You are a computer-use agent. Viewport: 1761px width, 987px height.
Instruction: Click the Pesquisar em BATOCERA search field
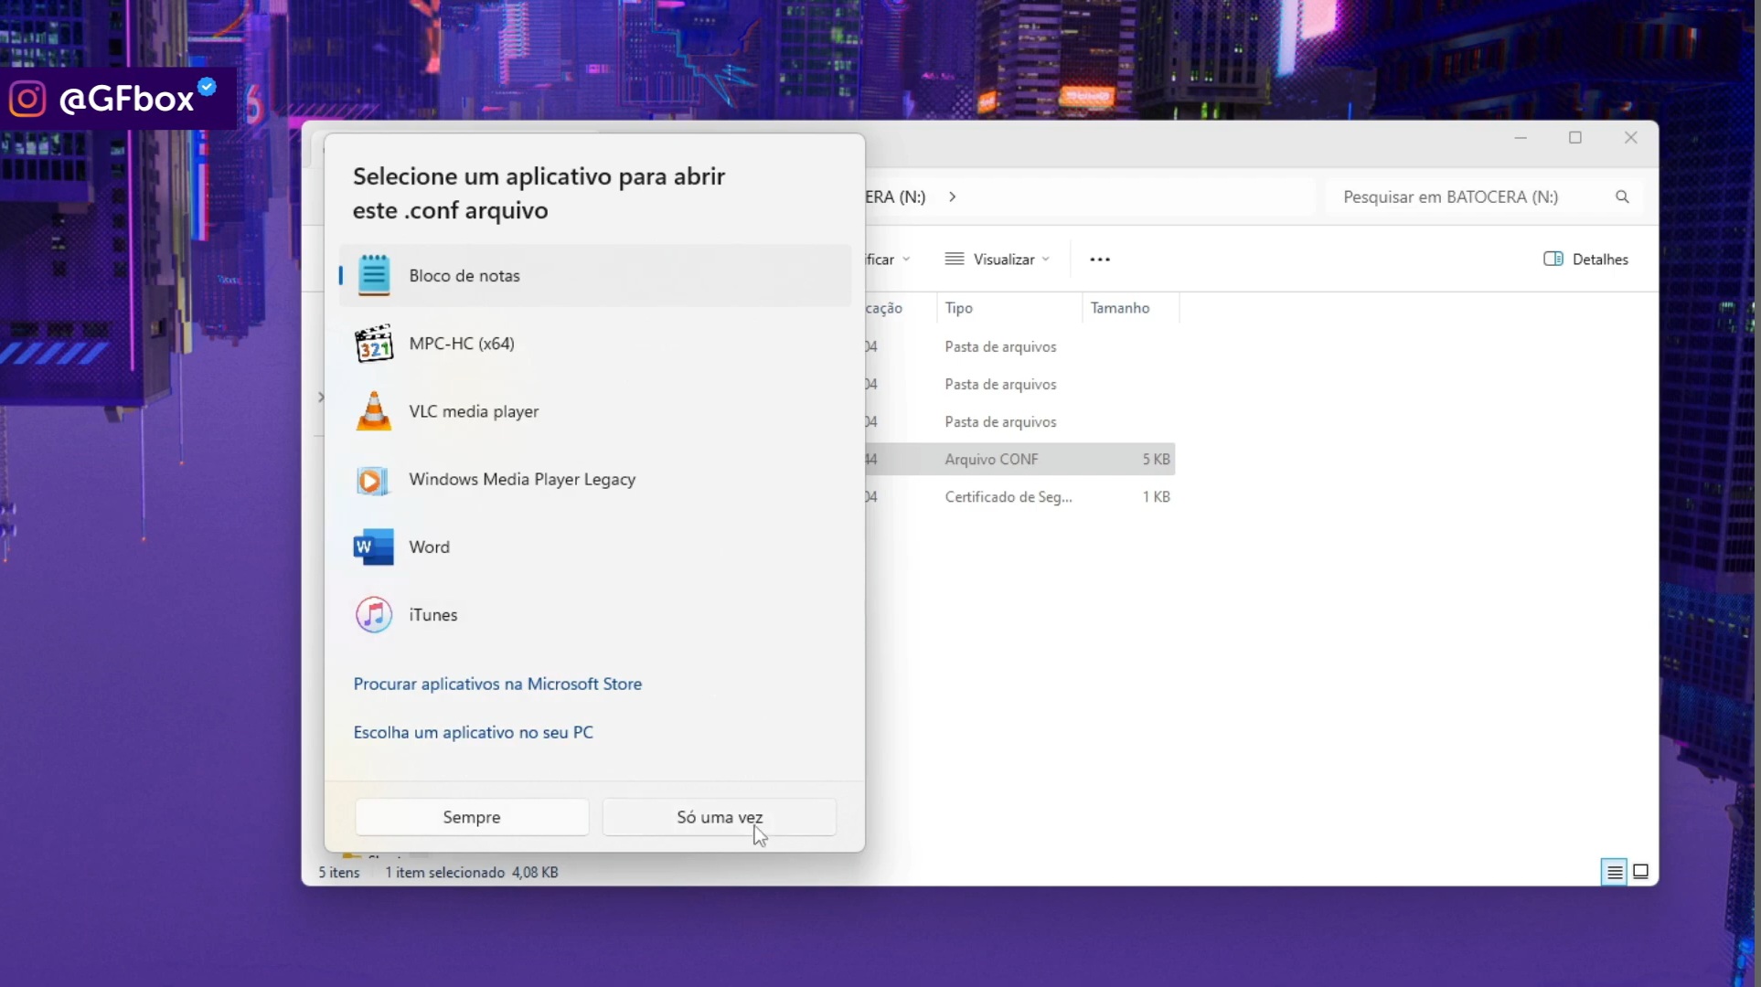coord(1463,196)
